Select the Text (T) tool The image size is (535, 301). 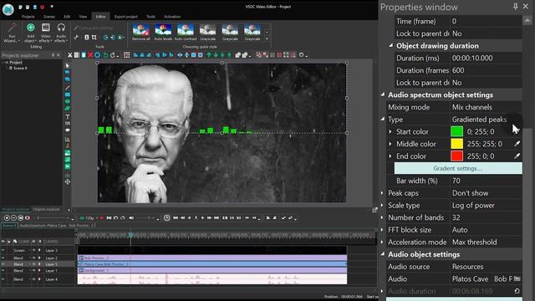tap(68, 117)
